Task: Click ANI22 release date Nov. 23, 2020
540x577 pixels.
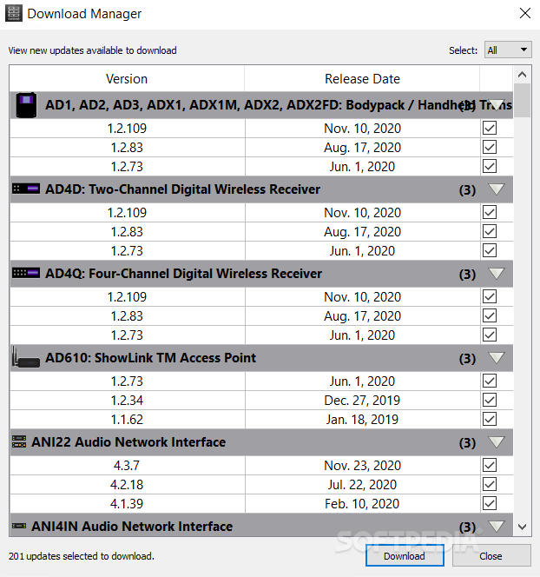Action: (362, 465)
